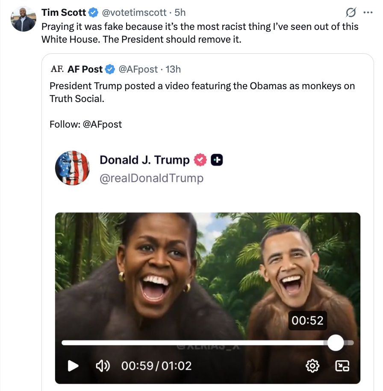Open the Grok icon on the tweet
383x391 pixels.
(351, 12)
